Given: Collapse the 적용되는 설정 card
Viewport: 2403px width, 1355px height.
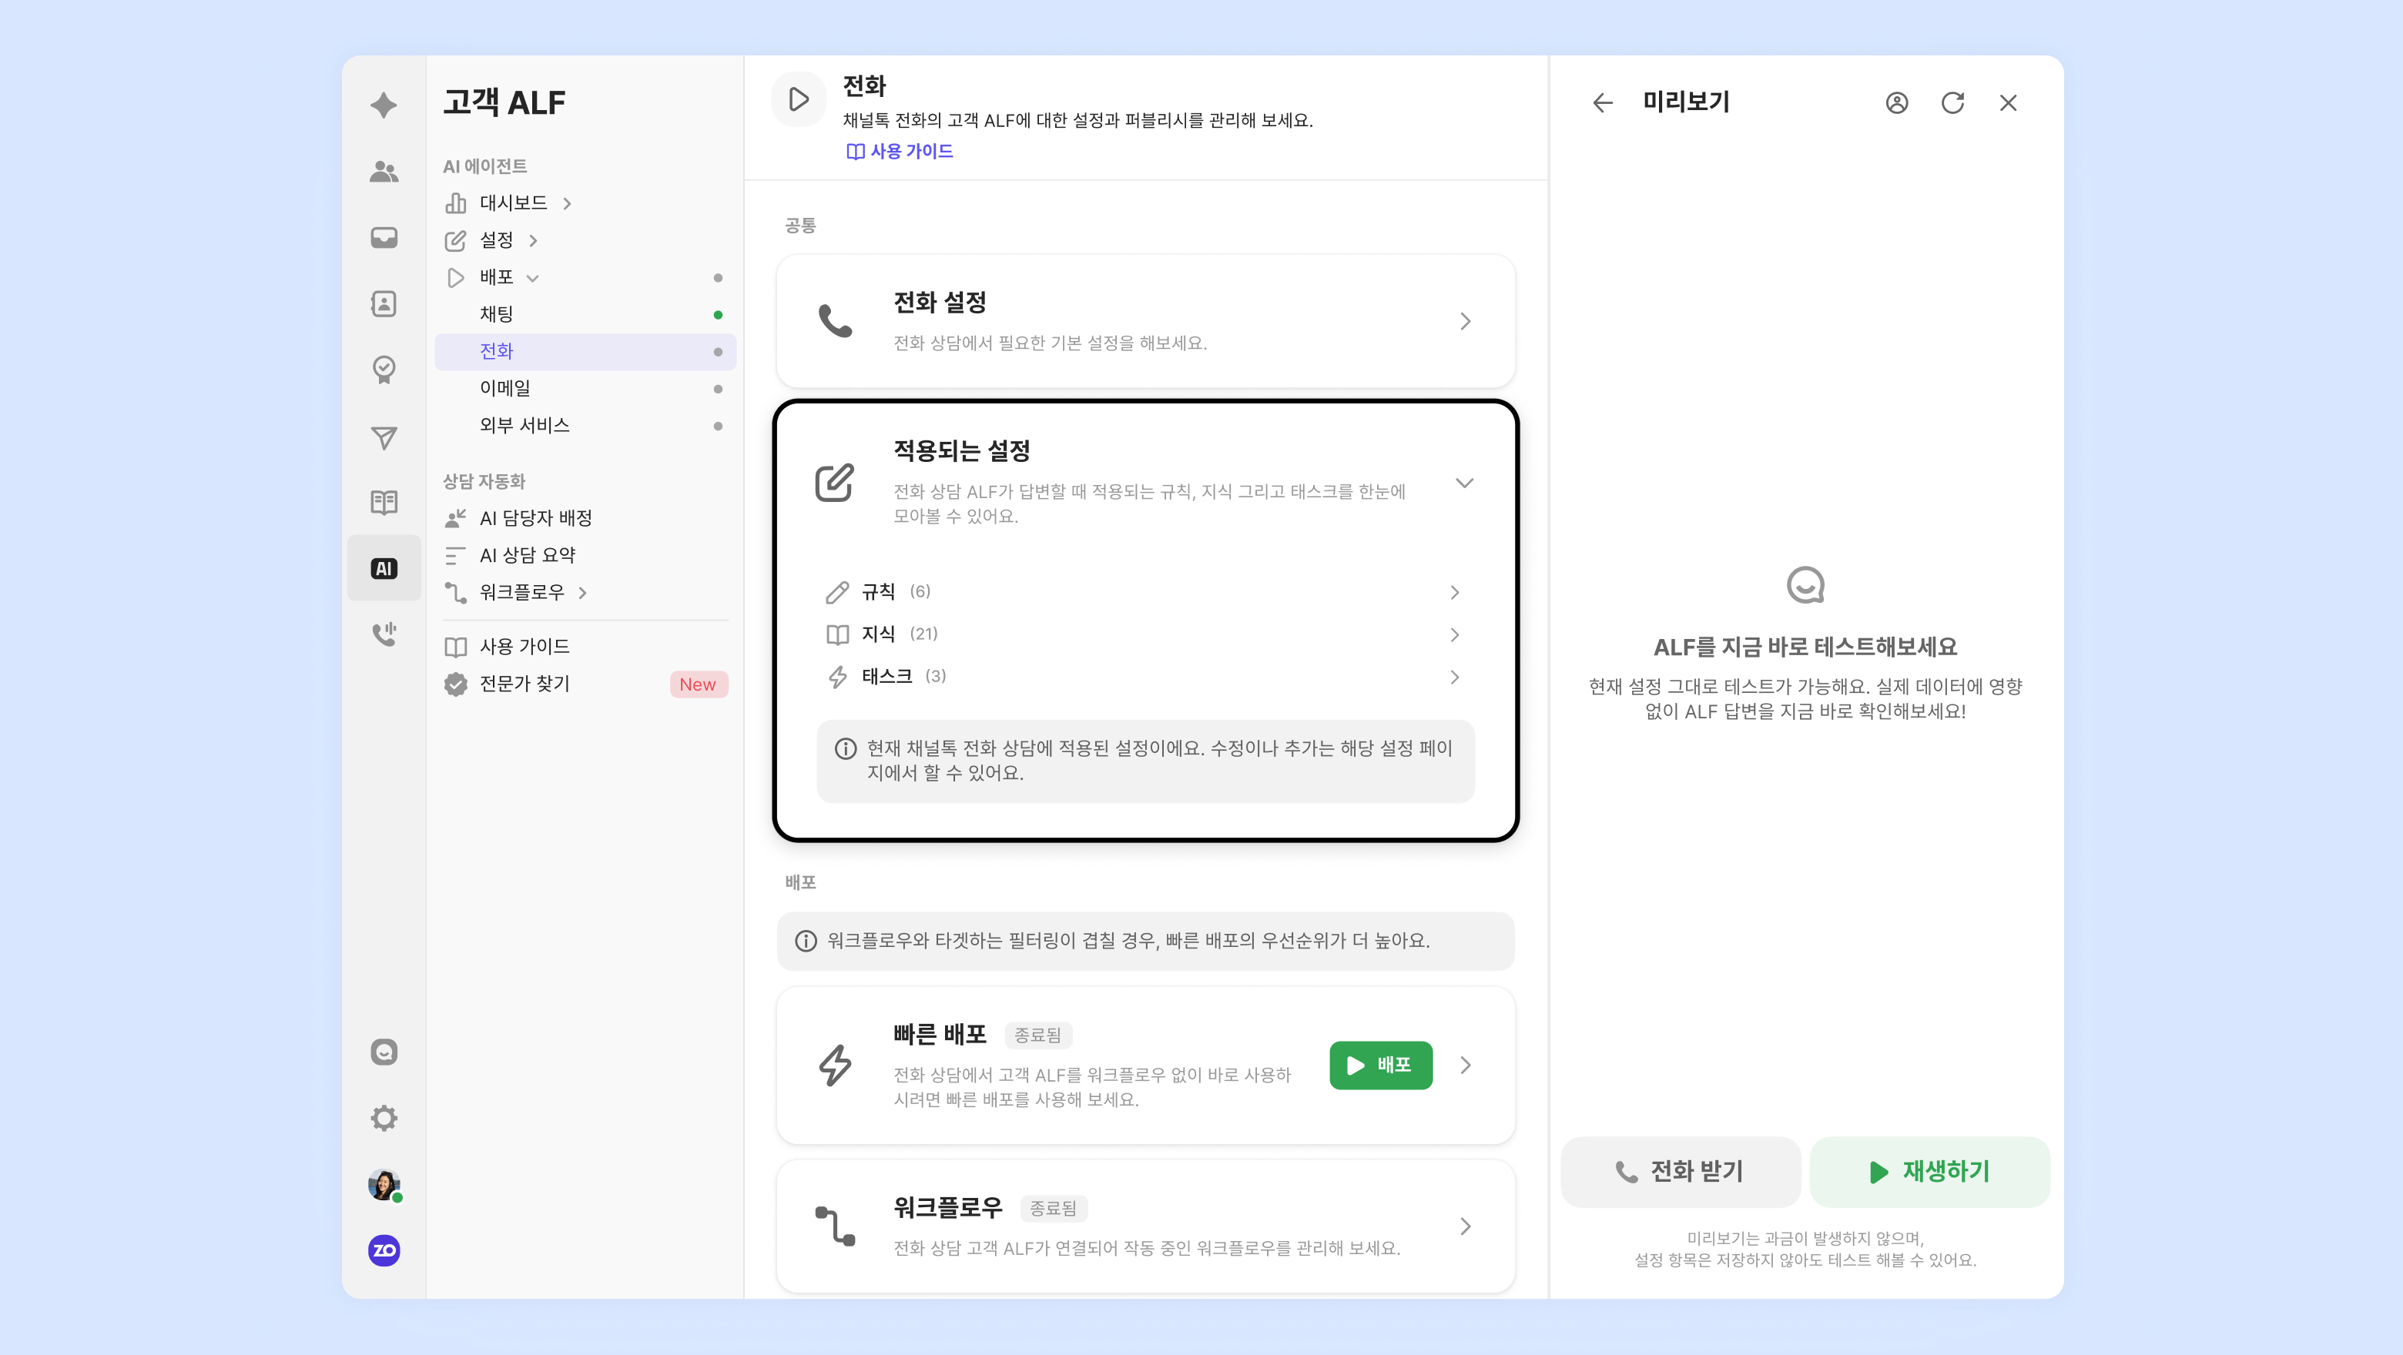Looking at the screenshot, I should [1465, 483].
